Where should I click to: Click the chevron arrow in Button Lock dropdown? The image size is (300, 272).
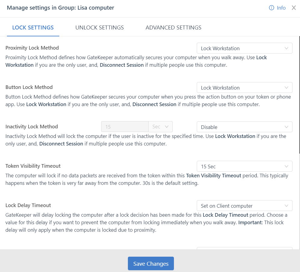286,87
